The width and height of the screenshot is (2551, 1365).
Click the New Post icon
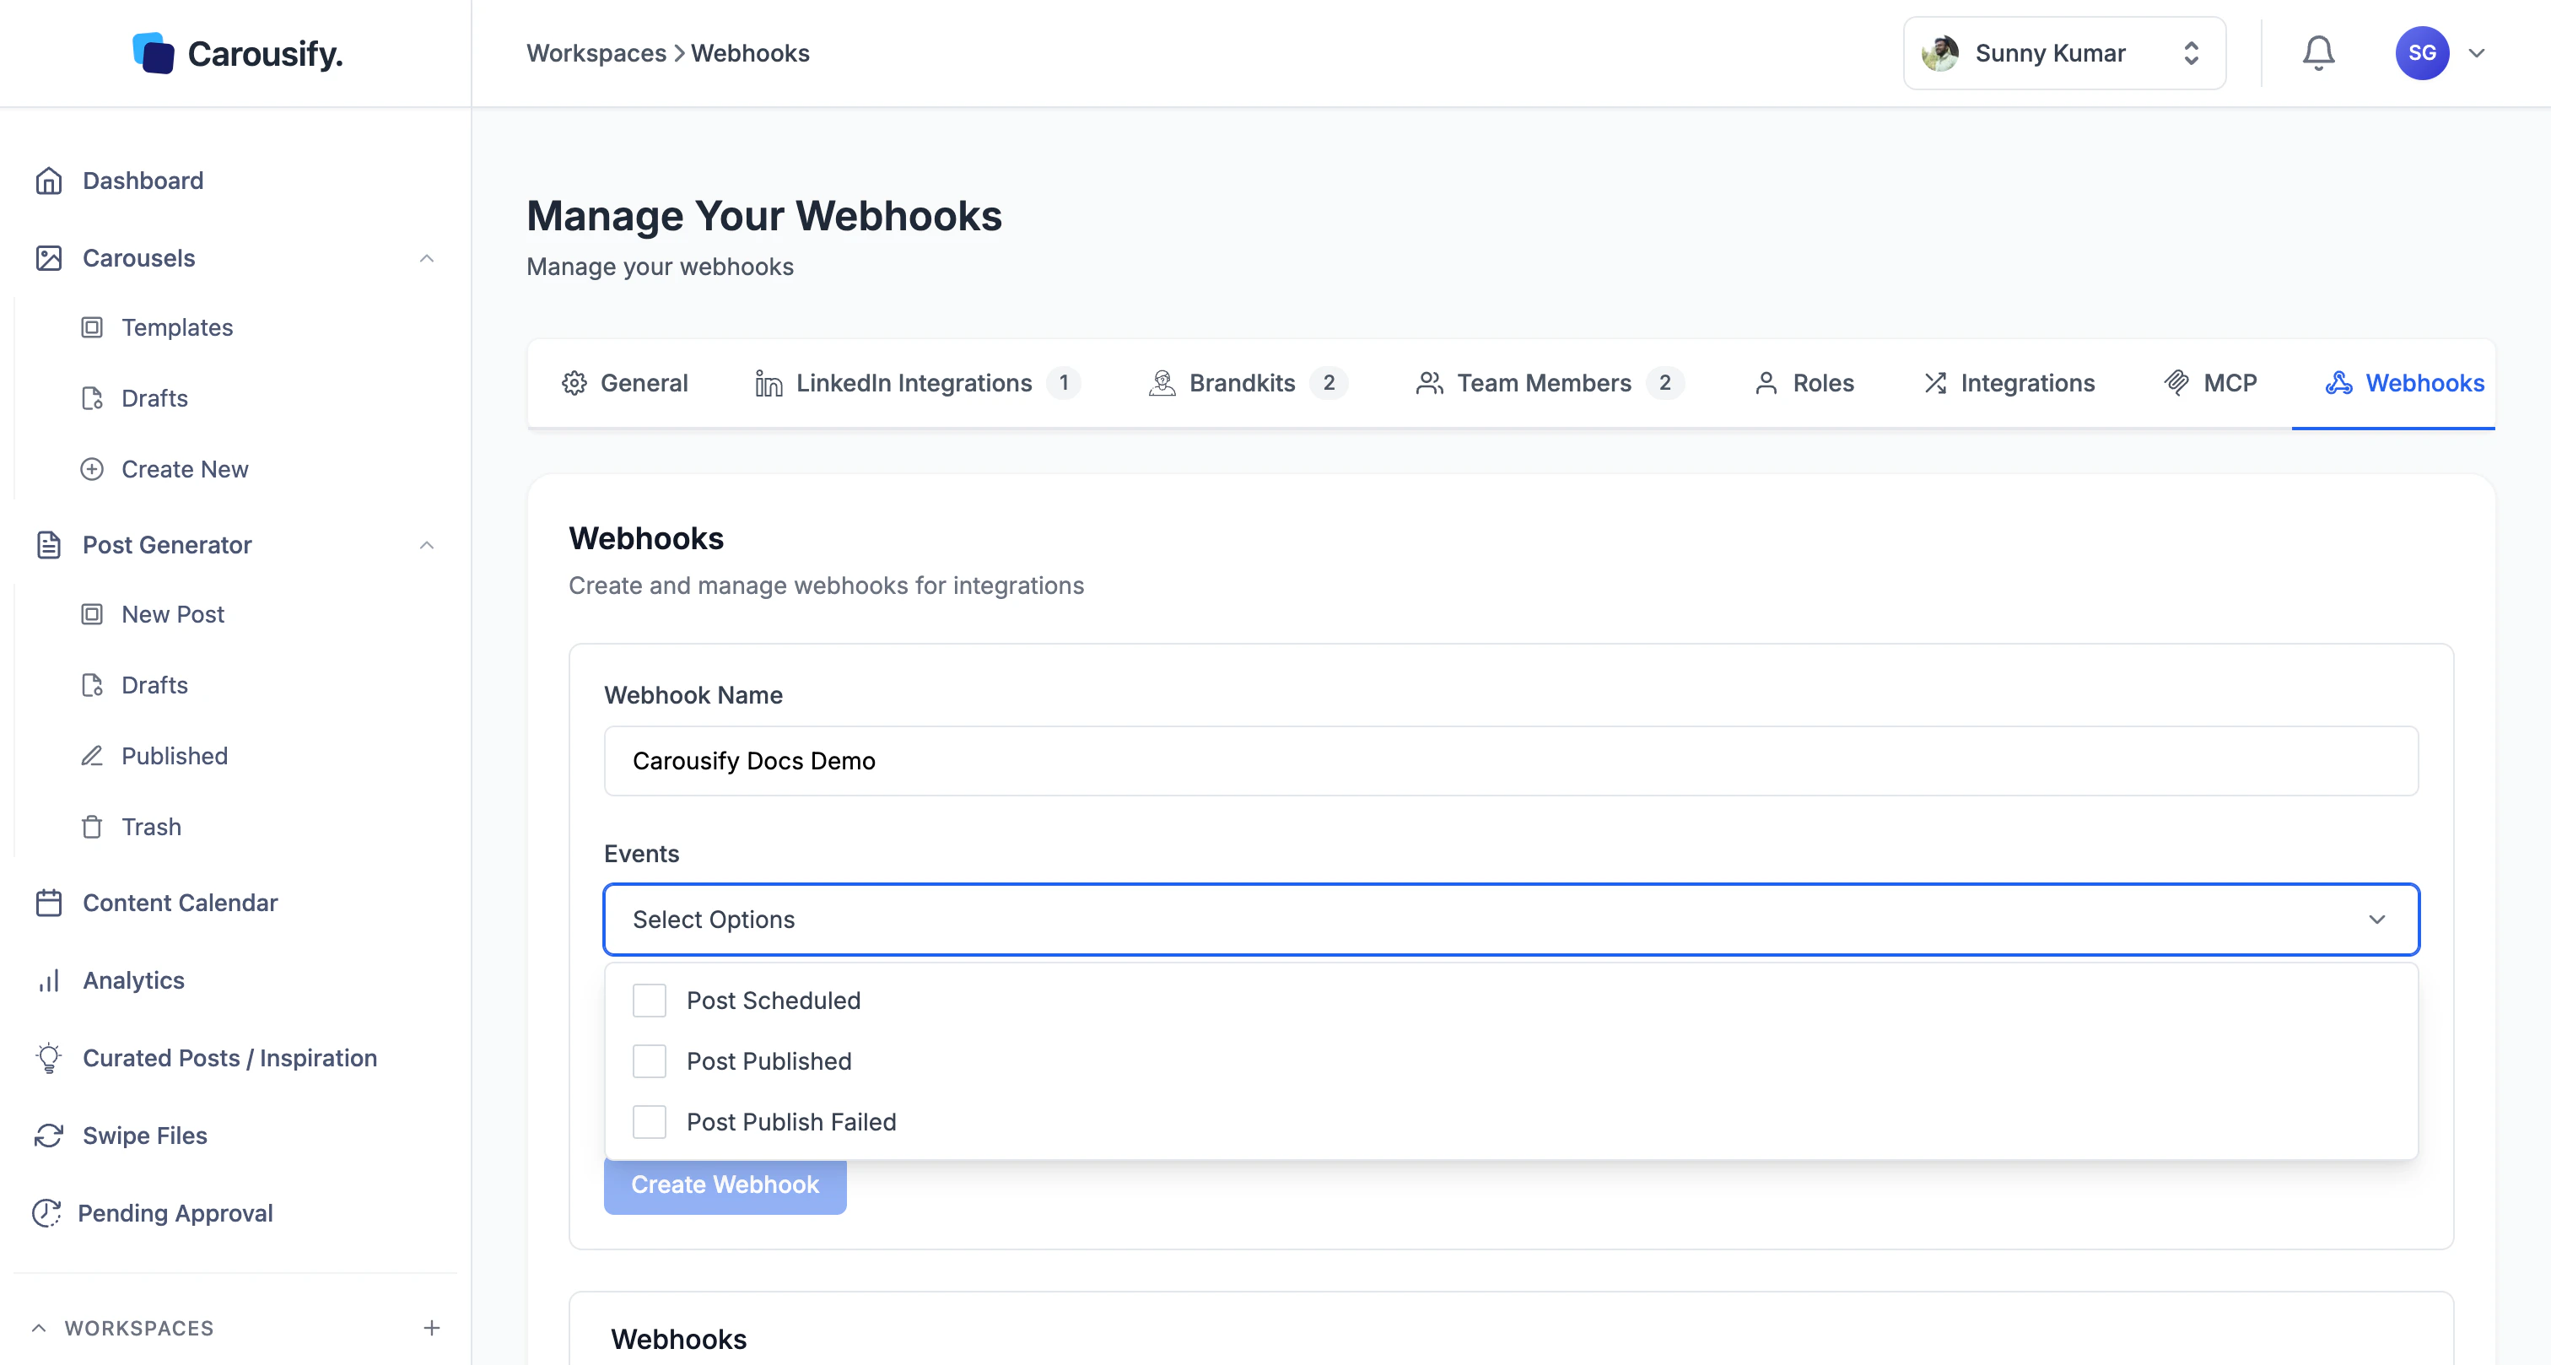(92, 614)
